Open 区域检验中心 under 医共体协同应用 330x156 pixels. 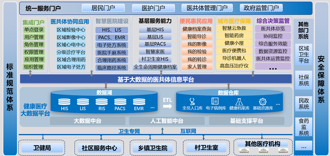point(71,30)
